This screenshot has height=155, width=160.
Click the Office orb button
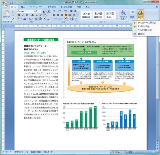pyautogui.click(x=5, y=4)
